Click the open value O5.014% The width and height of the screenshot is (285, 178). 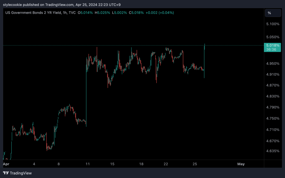pyautogui.click(x=85, y=13)
